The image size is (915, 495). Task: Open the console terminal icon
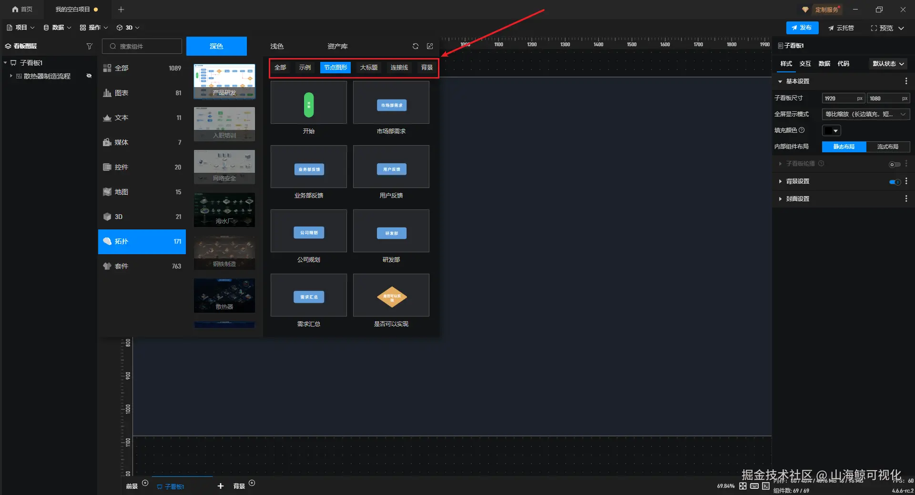[x=766, y=486]
